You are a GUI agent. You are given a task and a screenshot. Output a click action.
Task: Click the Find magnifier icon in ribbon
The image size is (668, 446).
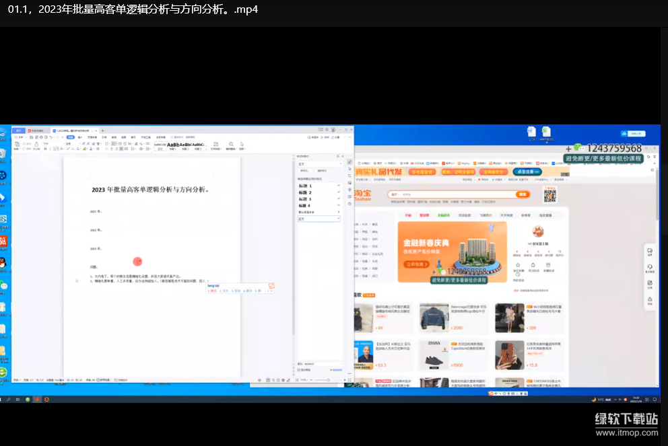231,144
